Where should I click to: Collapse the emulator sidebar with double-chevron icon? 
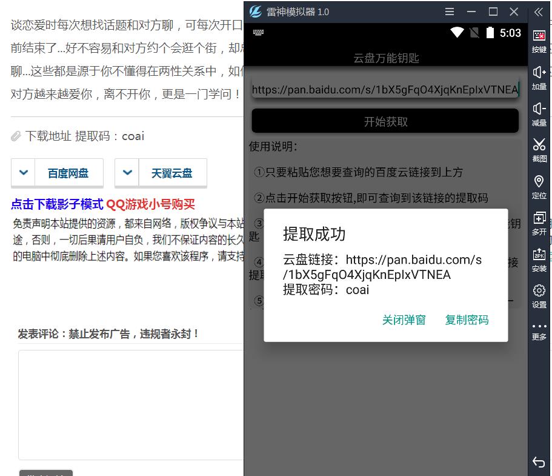click(538, 12)
